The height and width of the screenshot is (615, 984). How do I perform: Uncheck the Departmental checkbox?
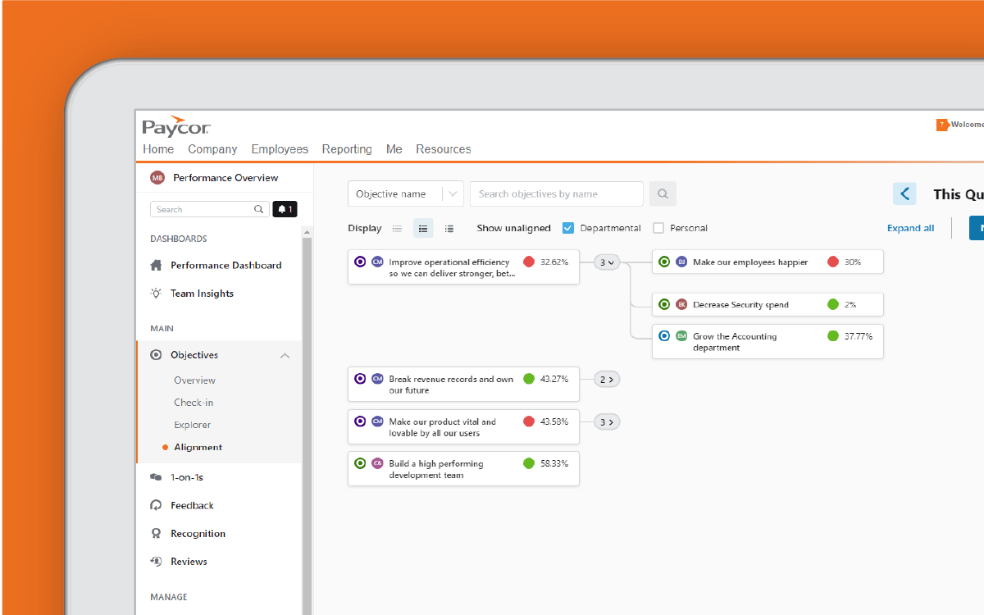[568, 228]
